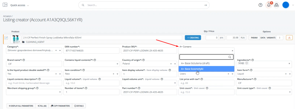Click the Brand name input with Cif
This screenshot has width=295, height=109.
tap(34, 64)
